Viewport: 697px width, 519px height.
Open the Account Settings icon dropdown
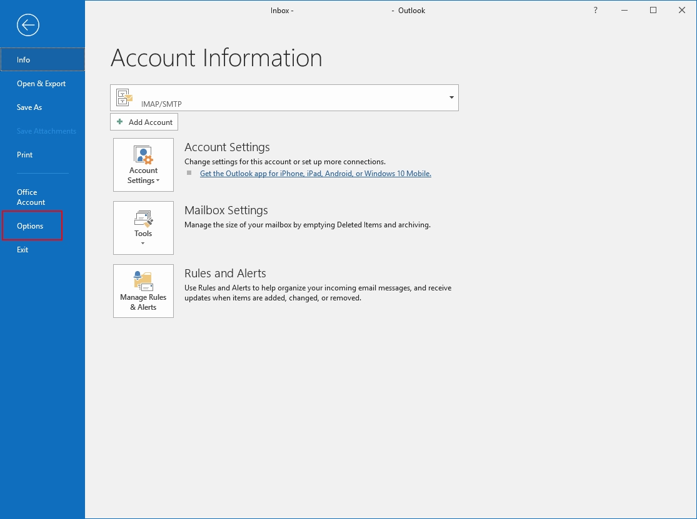click(143, 164)
